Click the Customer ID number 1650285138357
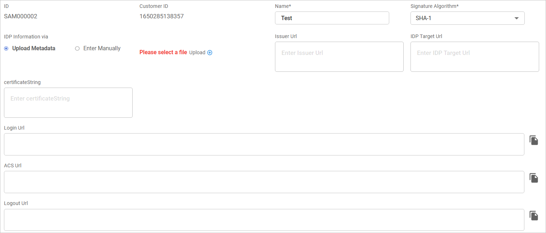Viewport: 546px width, 233px height. pyautogui.click(x=161, y=17)
